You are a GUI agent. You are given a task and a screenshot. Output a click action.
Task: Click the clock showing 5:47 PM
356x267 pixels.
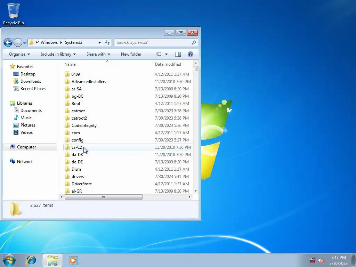pyautogui.click(x=338, y=258)
